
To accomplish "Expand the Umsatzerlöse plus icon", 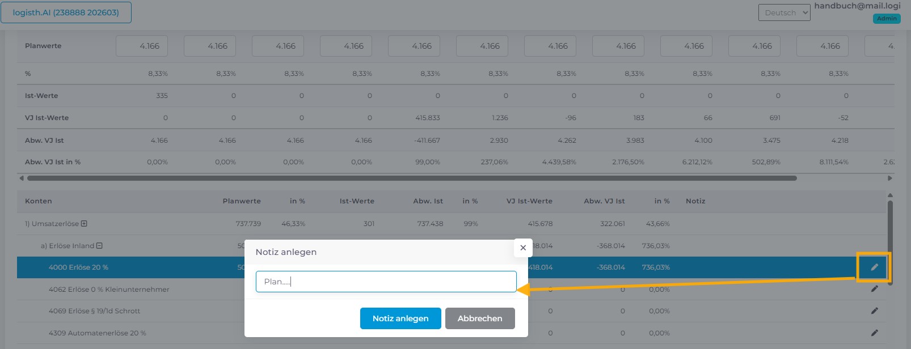I will (x=84, y=224).
